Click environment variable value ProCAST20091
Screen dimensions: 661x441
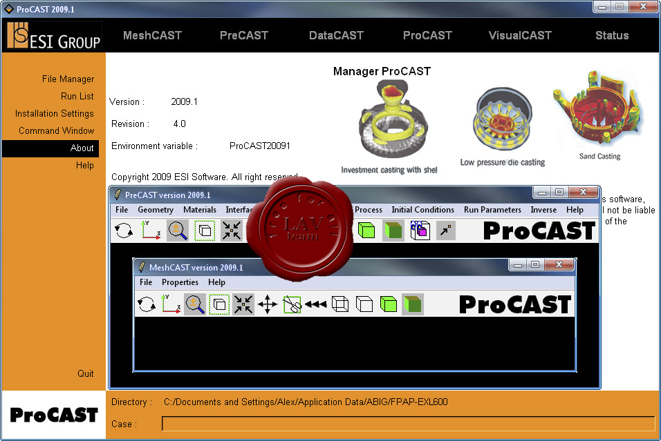point(260,146)
